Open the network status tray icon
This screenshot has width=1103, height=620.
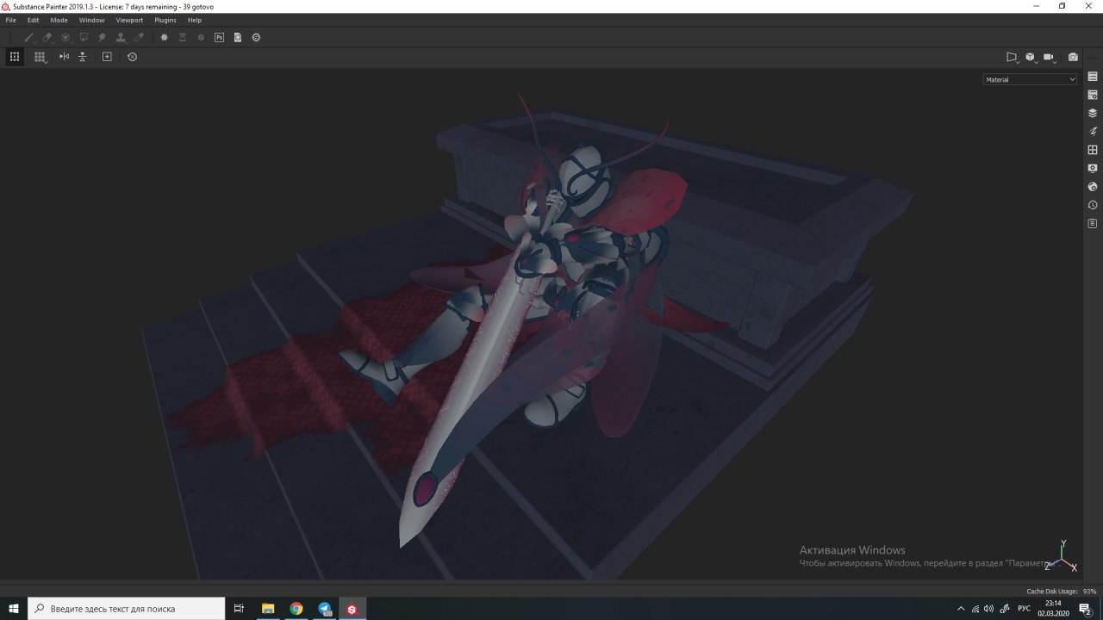(x=975, y=609)
